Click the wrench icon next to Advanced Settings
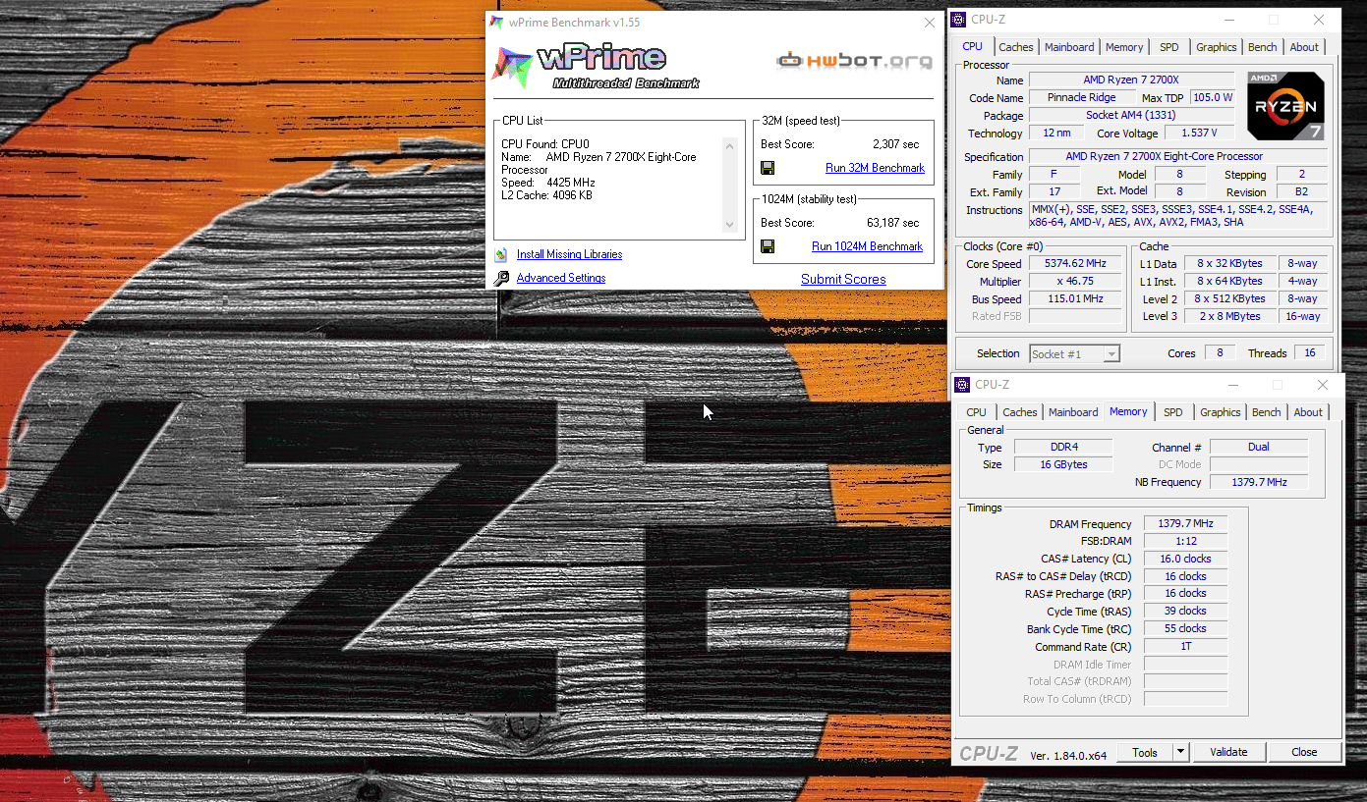 [x=501, y=278]
